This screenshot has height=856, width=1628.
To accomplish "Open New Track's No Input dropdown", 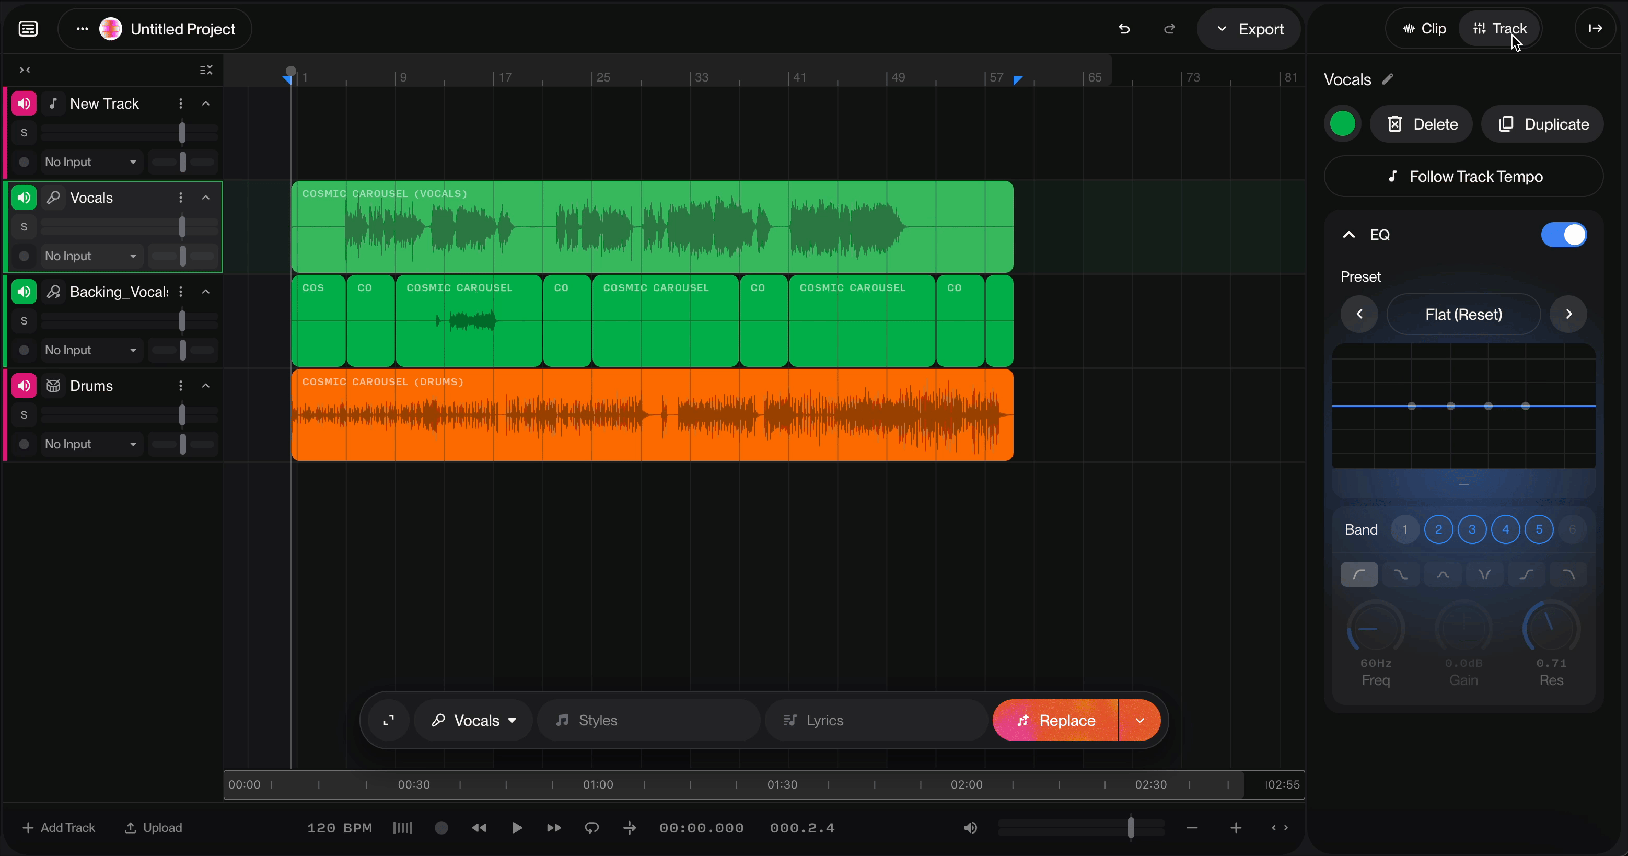I will click(90, 163).
